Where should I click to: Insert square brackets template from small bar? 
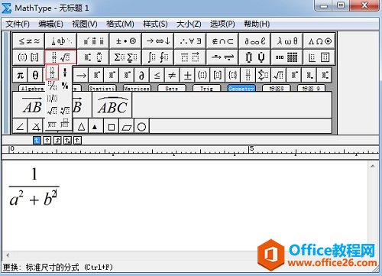pyautogui.click(x=217, y=76)
